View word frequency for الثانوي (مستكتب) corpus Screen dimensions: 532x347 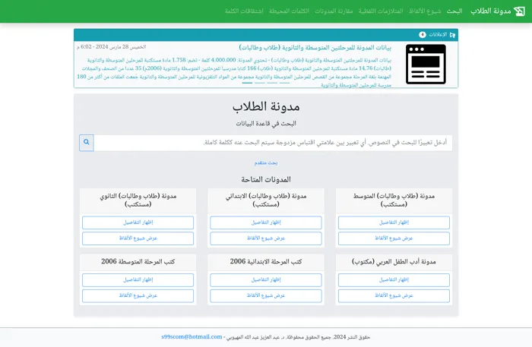click(138, 238)
